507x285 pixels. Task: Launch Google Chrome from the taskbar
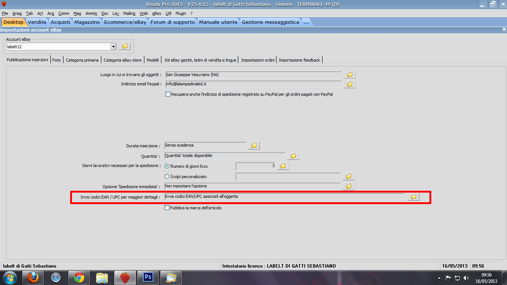[79, 277]
